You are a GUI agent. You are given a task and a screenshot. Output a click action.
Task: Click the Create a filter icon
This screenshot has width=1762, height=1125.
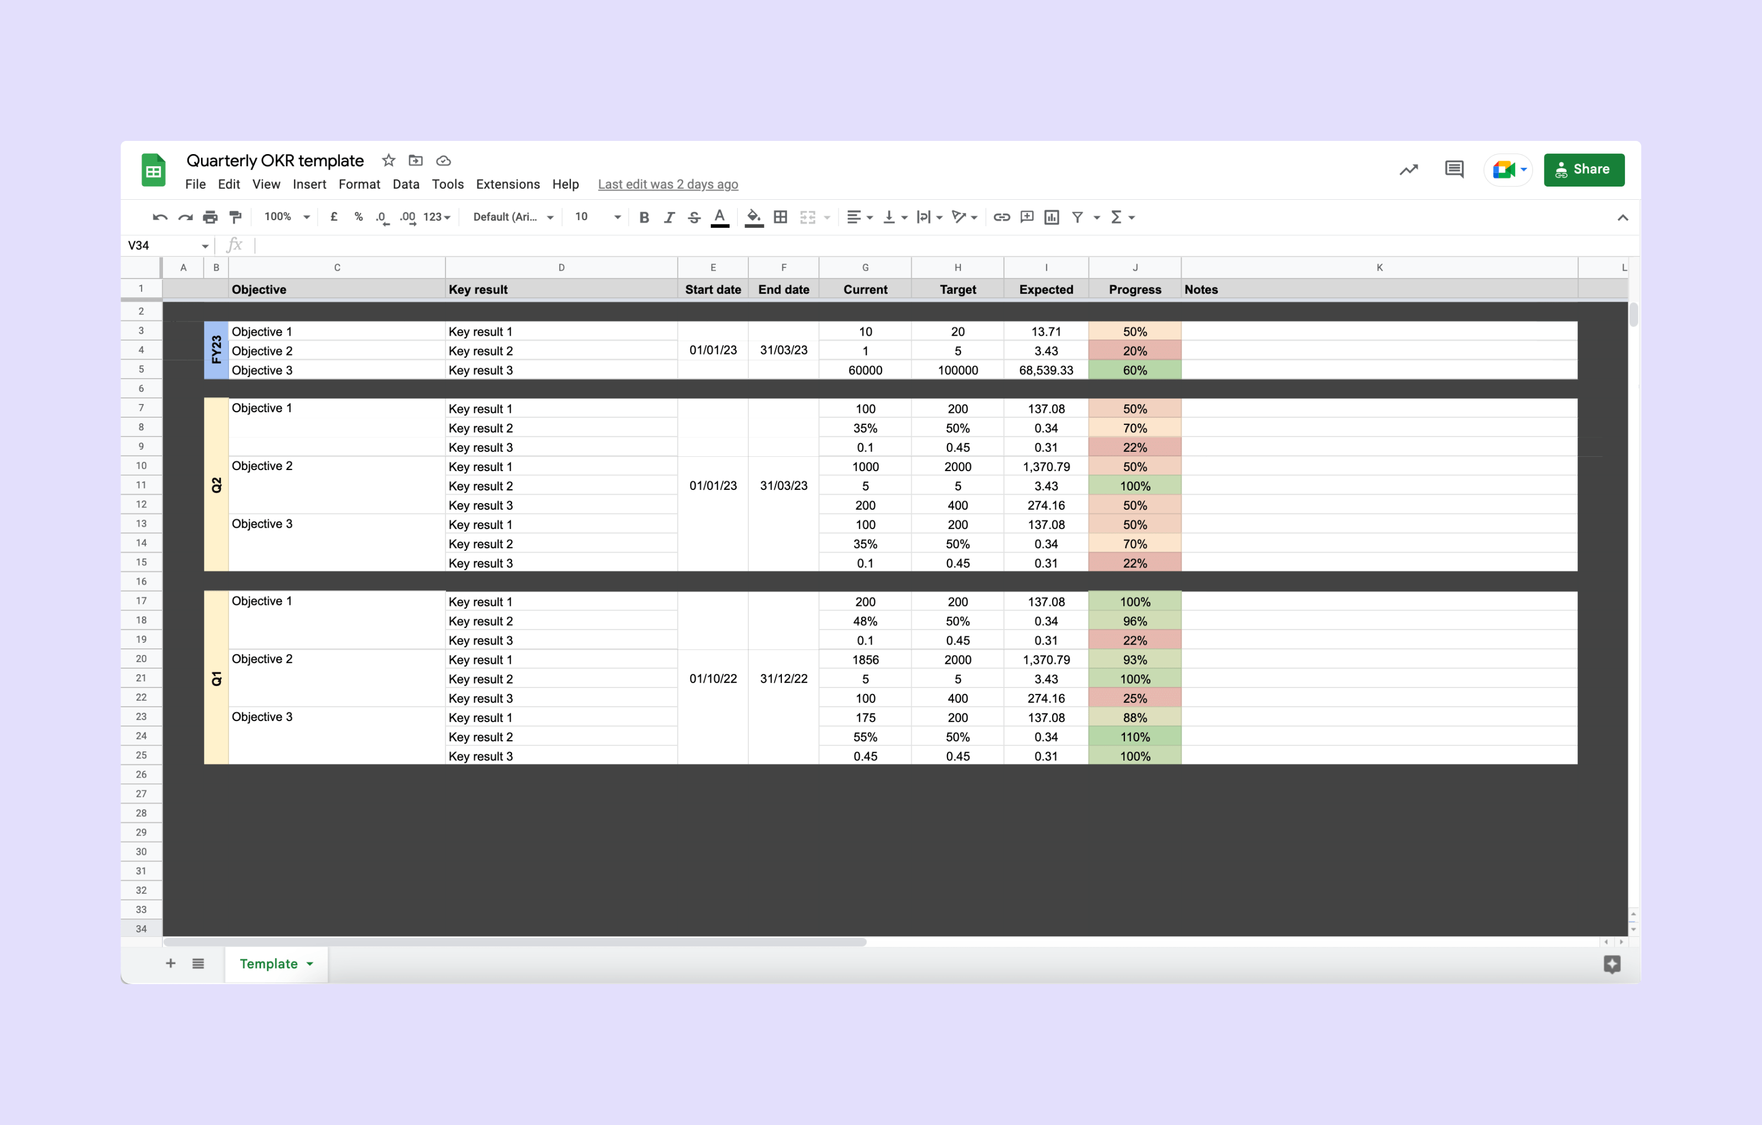(x=1077, y=217)
